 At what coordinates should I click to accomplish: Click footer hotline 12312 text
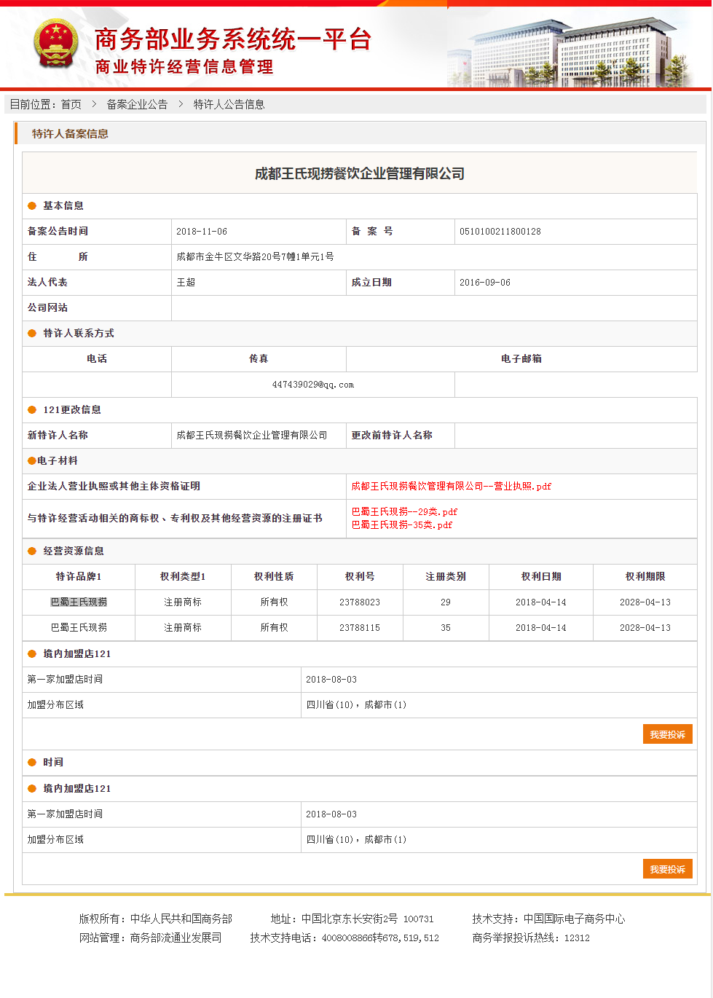(577, 938)
